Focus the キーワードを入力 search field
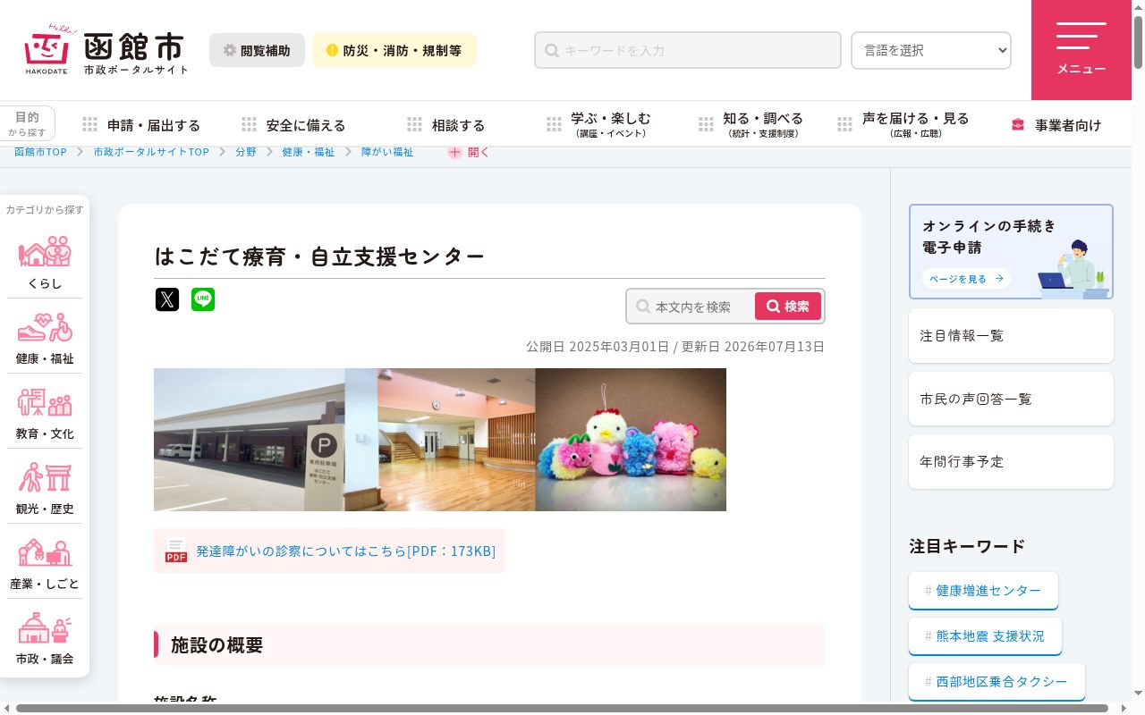The image size is (1145, 715). (688, 50)
